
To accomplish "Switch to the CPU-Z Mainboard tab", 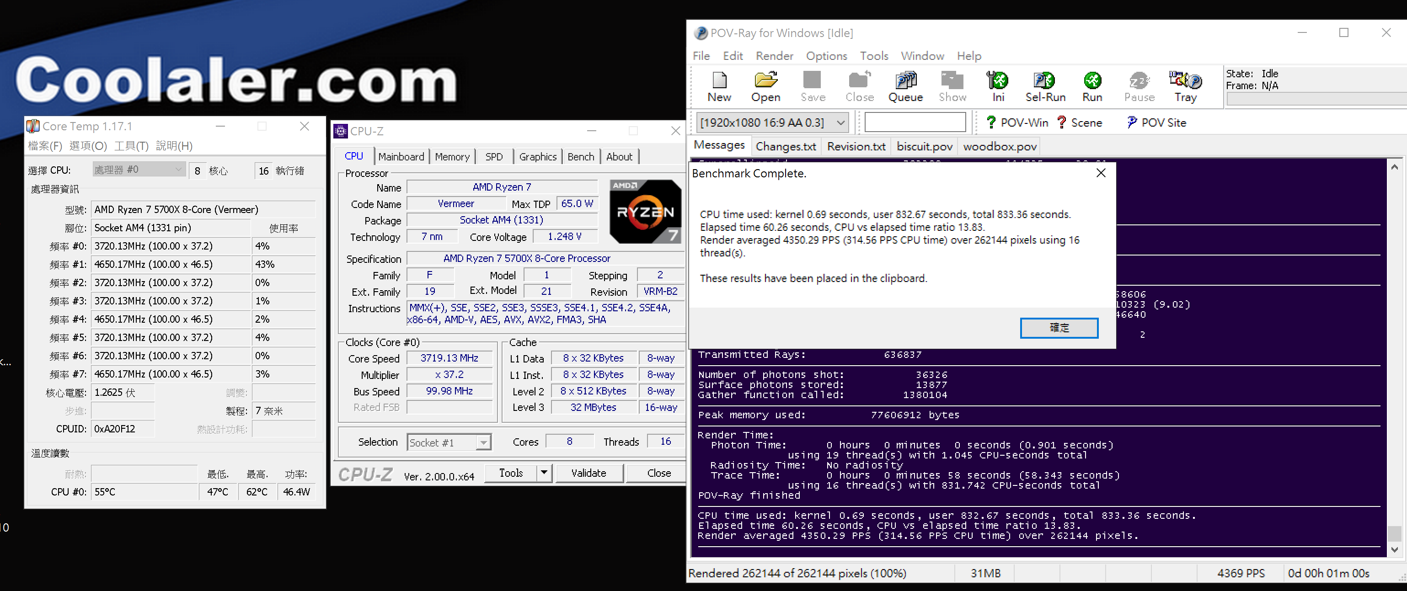I will click(401, 157).
